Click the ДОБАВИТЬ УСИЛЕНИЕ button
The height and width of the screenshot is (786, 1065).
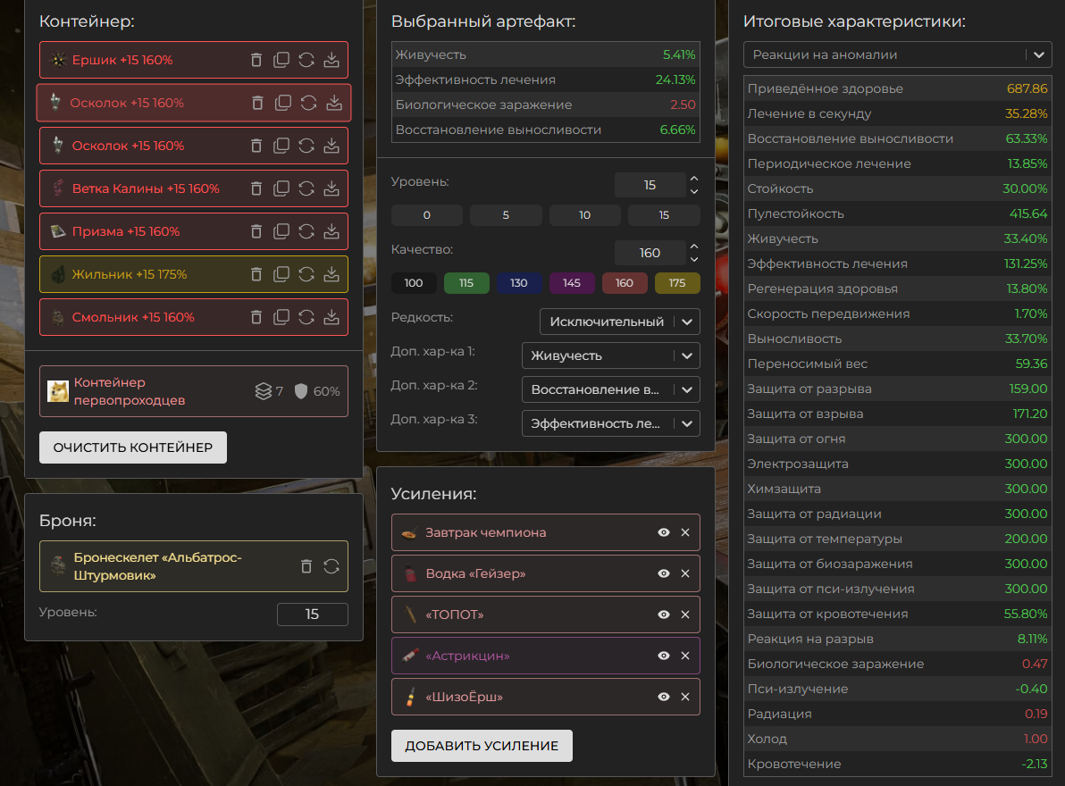pos(482,746)
